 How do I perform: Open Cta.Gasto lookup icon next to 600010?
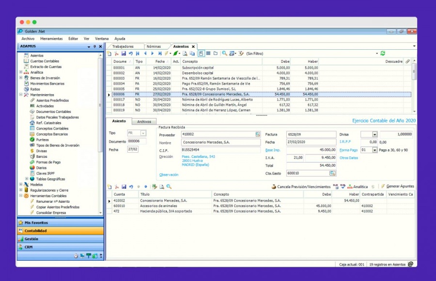click(332, 173)
